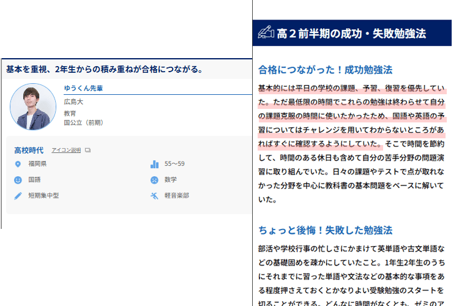459x306 pixels.
Task: Click the pencil icon beside 短期集中型
Action: pos(18,196)
